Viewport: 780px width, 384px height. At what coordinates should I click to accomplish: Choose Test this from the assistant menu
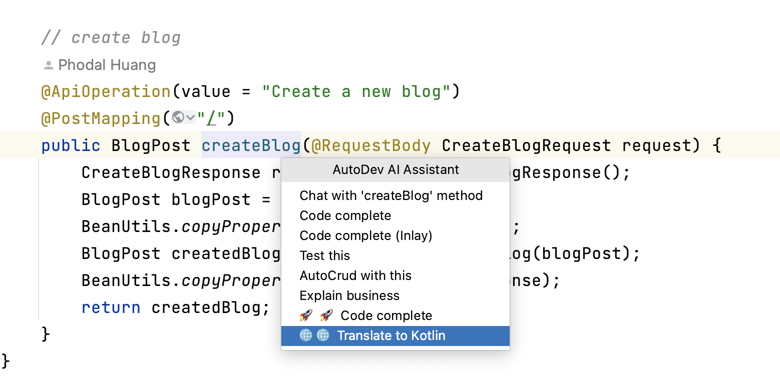[324, 255]
